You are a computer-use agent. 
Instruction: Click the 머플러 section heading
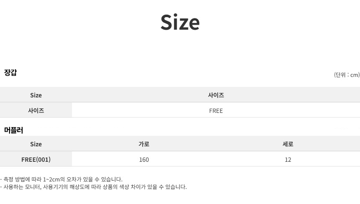(13, 130)
